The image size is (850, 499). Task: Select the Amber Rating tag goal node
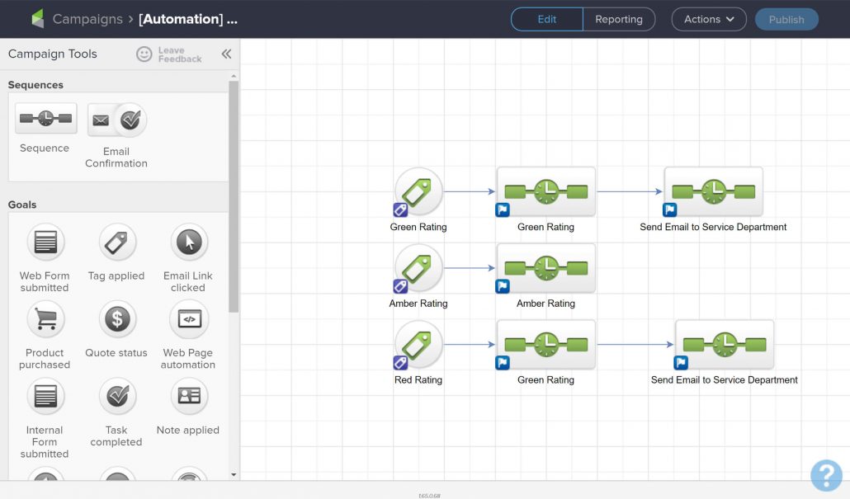click(x=418, y=268)
